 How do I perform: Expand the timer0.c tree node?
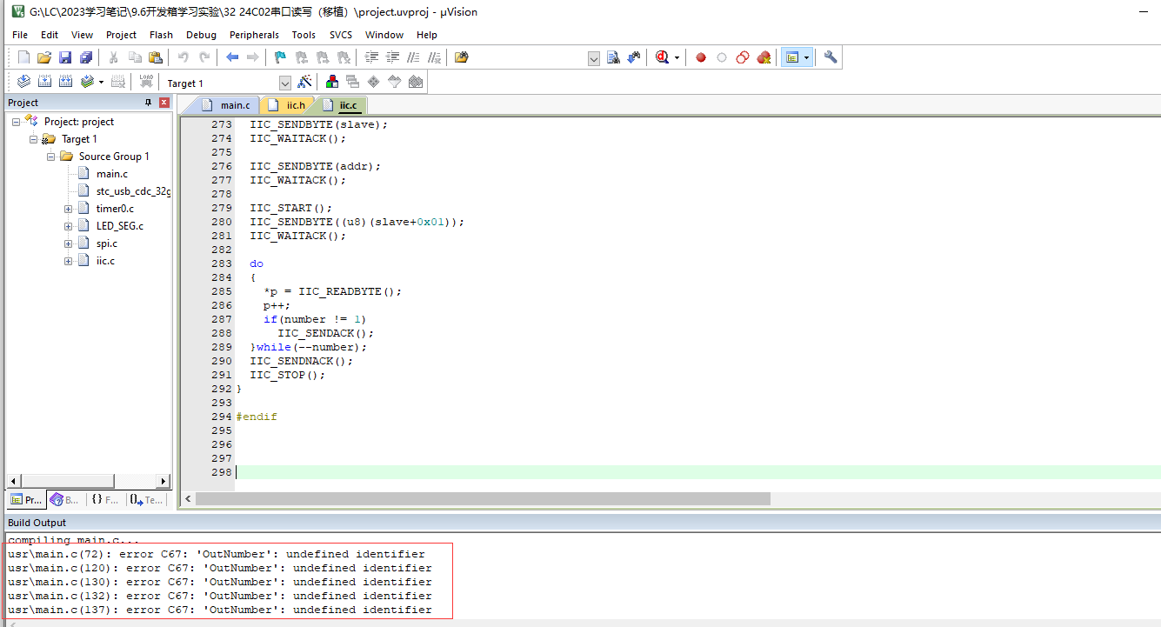tap(69, 209)
